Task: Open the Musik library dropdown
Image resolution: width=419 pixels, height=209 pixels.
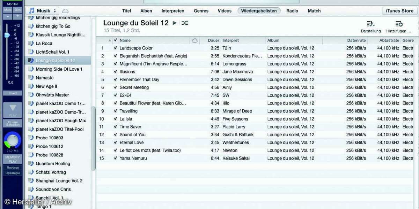Action: pos(42,11)
